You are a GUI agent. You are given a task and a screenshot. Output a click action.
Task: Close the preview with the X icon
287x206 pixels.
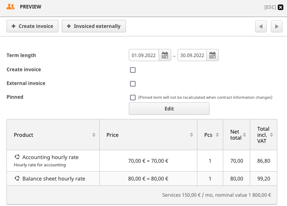pyautogui.click(x=281, y=7)
